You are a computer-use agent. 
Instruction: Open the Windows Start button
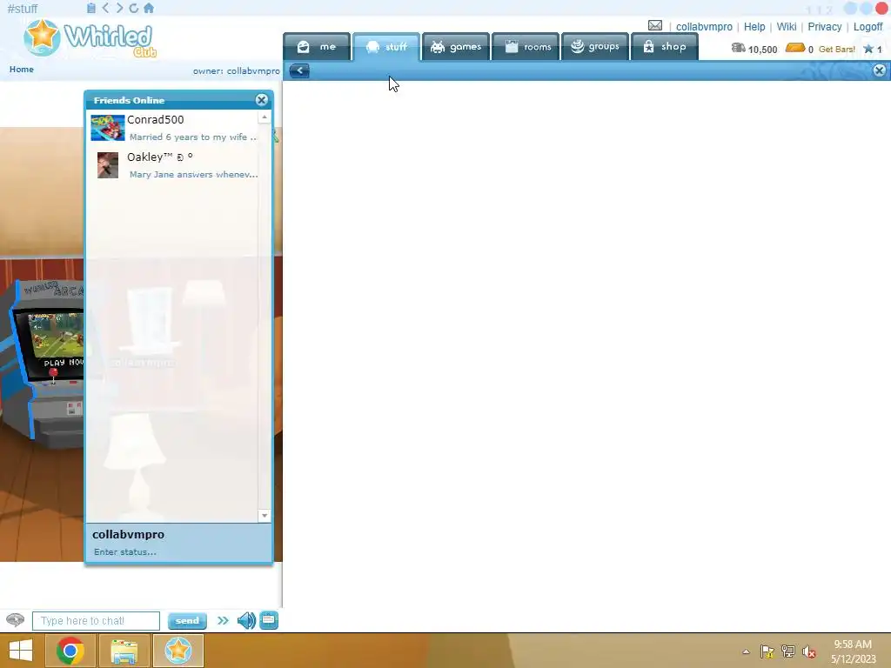coord(21,651)
